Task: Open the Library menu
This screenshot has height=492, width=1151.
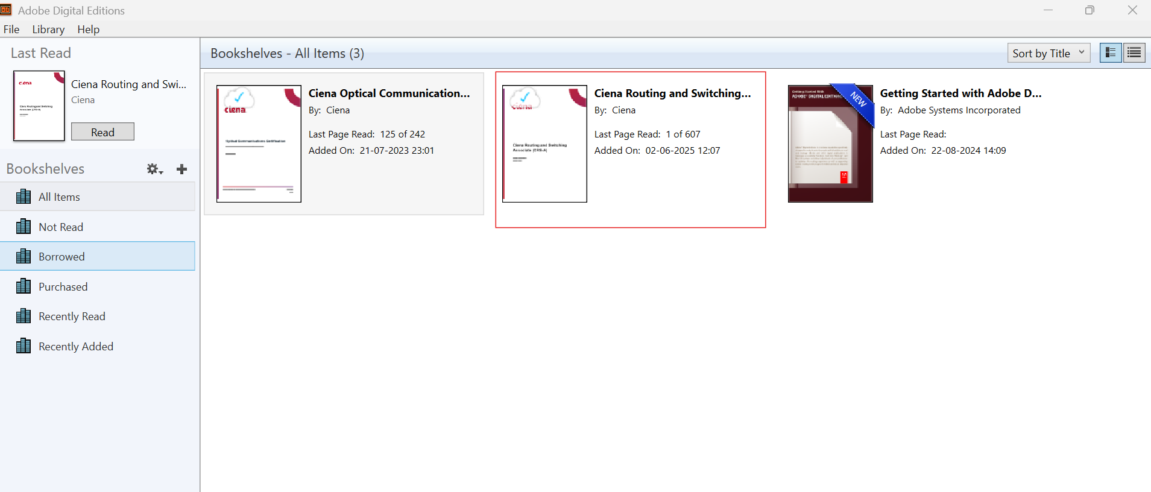Action: click(48, 30)
